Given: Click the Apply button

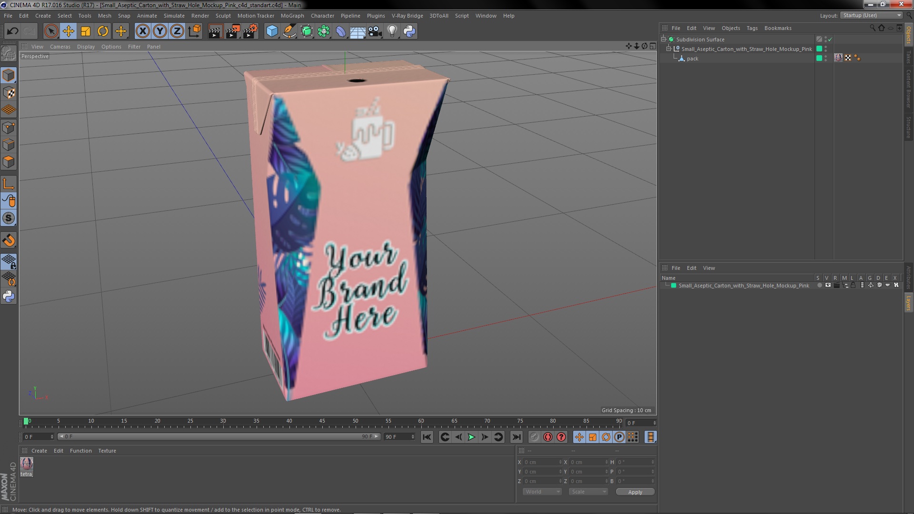Looking at the screenshot, I should point(635,492).
